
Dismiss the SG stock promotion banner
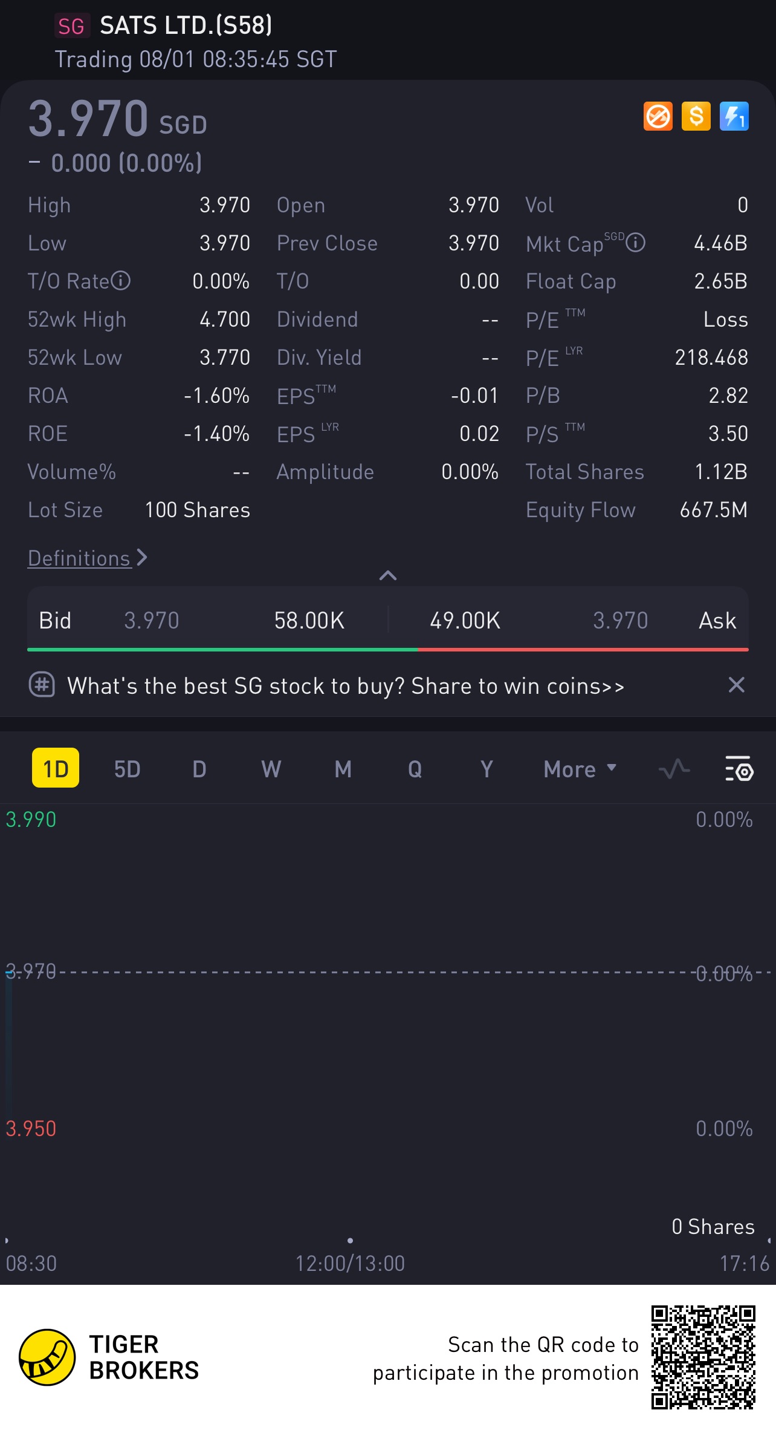pos(736,685)
